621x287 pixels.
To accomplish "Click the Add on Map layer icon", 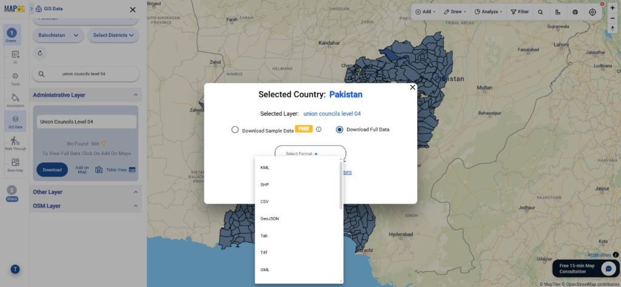I will tap(99, 170).
